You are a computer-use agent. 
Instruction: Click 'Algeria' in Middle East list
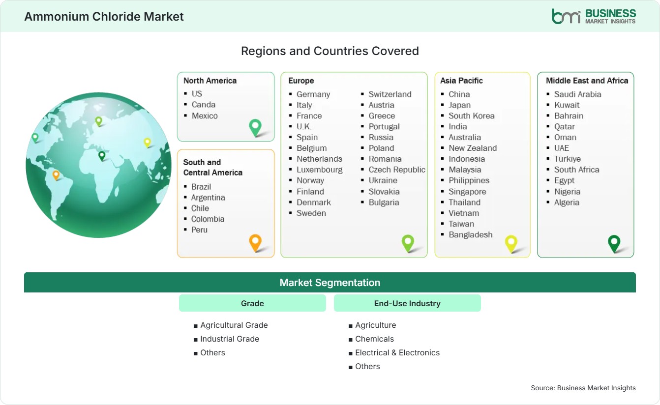567,202
